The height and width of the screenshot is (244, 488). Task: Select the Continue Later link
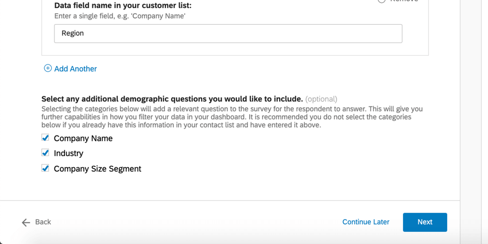coord(366,222)
